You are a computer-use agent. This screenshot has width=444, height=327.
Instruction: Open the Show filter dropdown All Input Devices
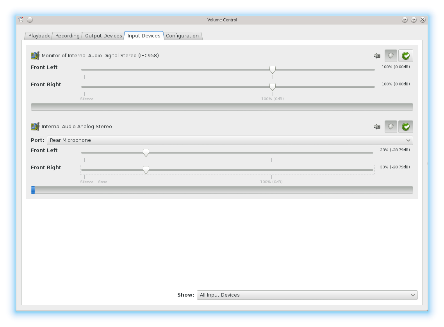pos(307,295)
